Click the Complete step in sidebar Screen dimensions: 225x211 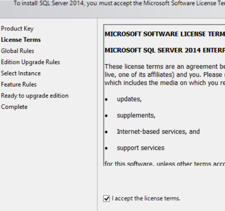click(x=14, y=107)
